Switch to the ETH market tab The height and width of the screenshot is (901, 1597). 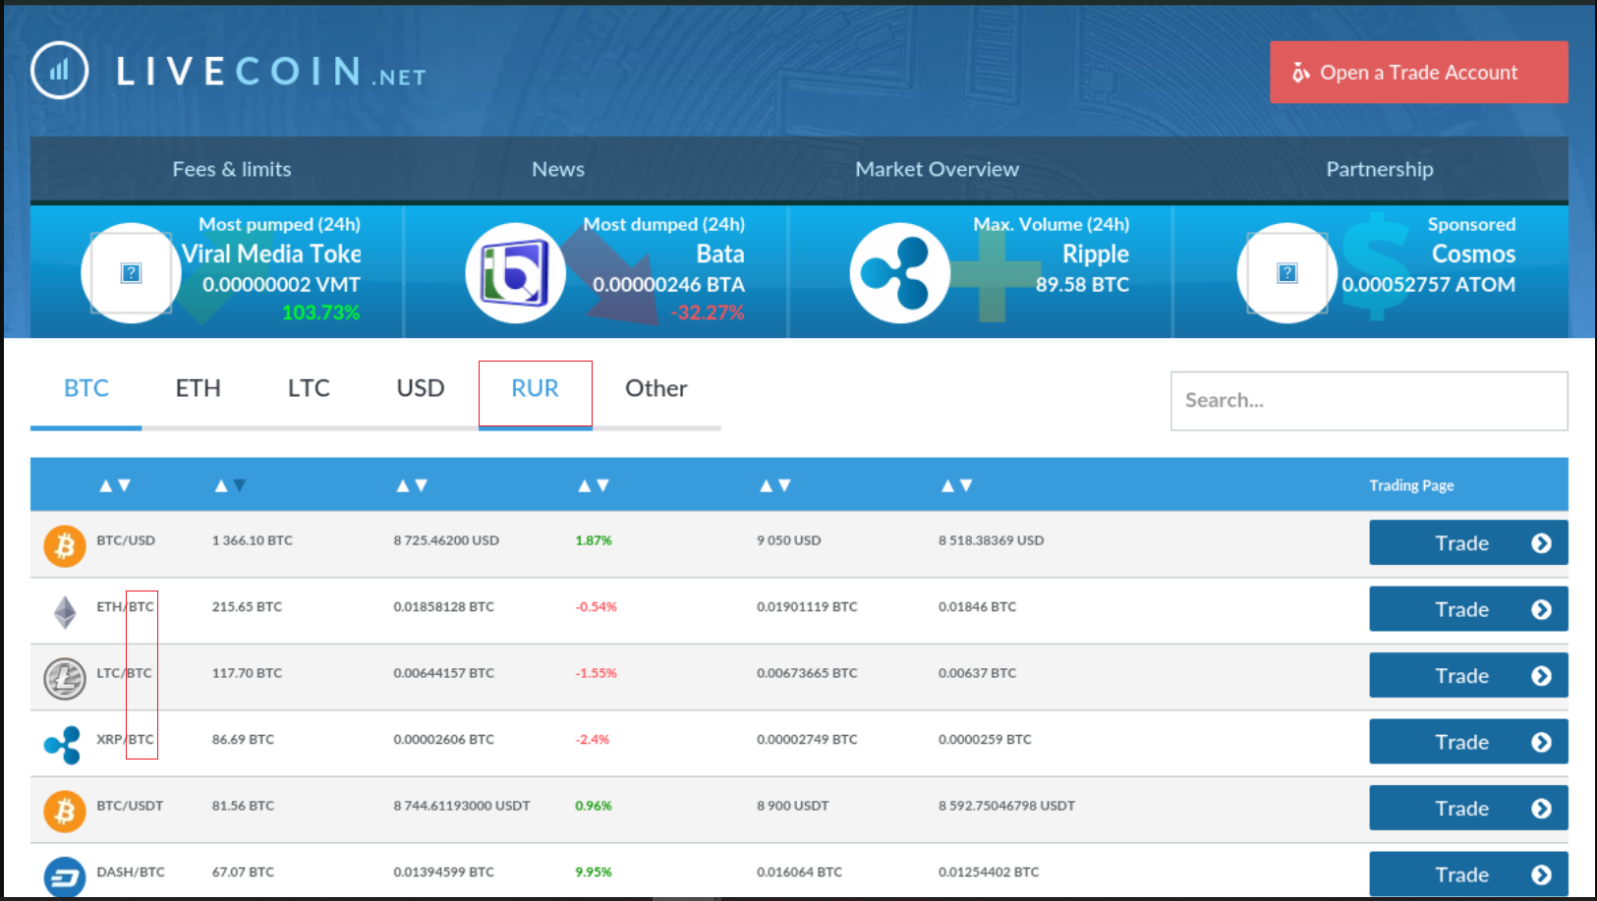(198, 389)
